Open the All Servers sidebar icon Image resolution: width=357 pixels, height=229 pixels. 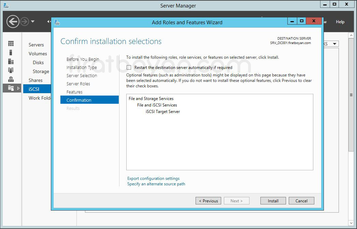click(x=11, y=61)
